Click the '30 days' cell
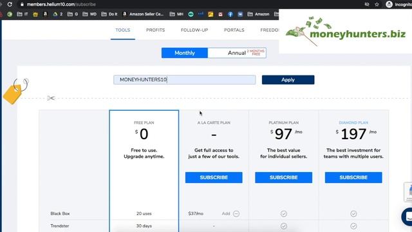412x232 pixels. click(x=144, y=226)
